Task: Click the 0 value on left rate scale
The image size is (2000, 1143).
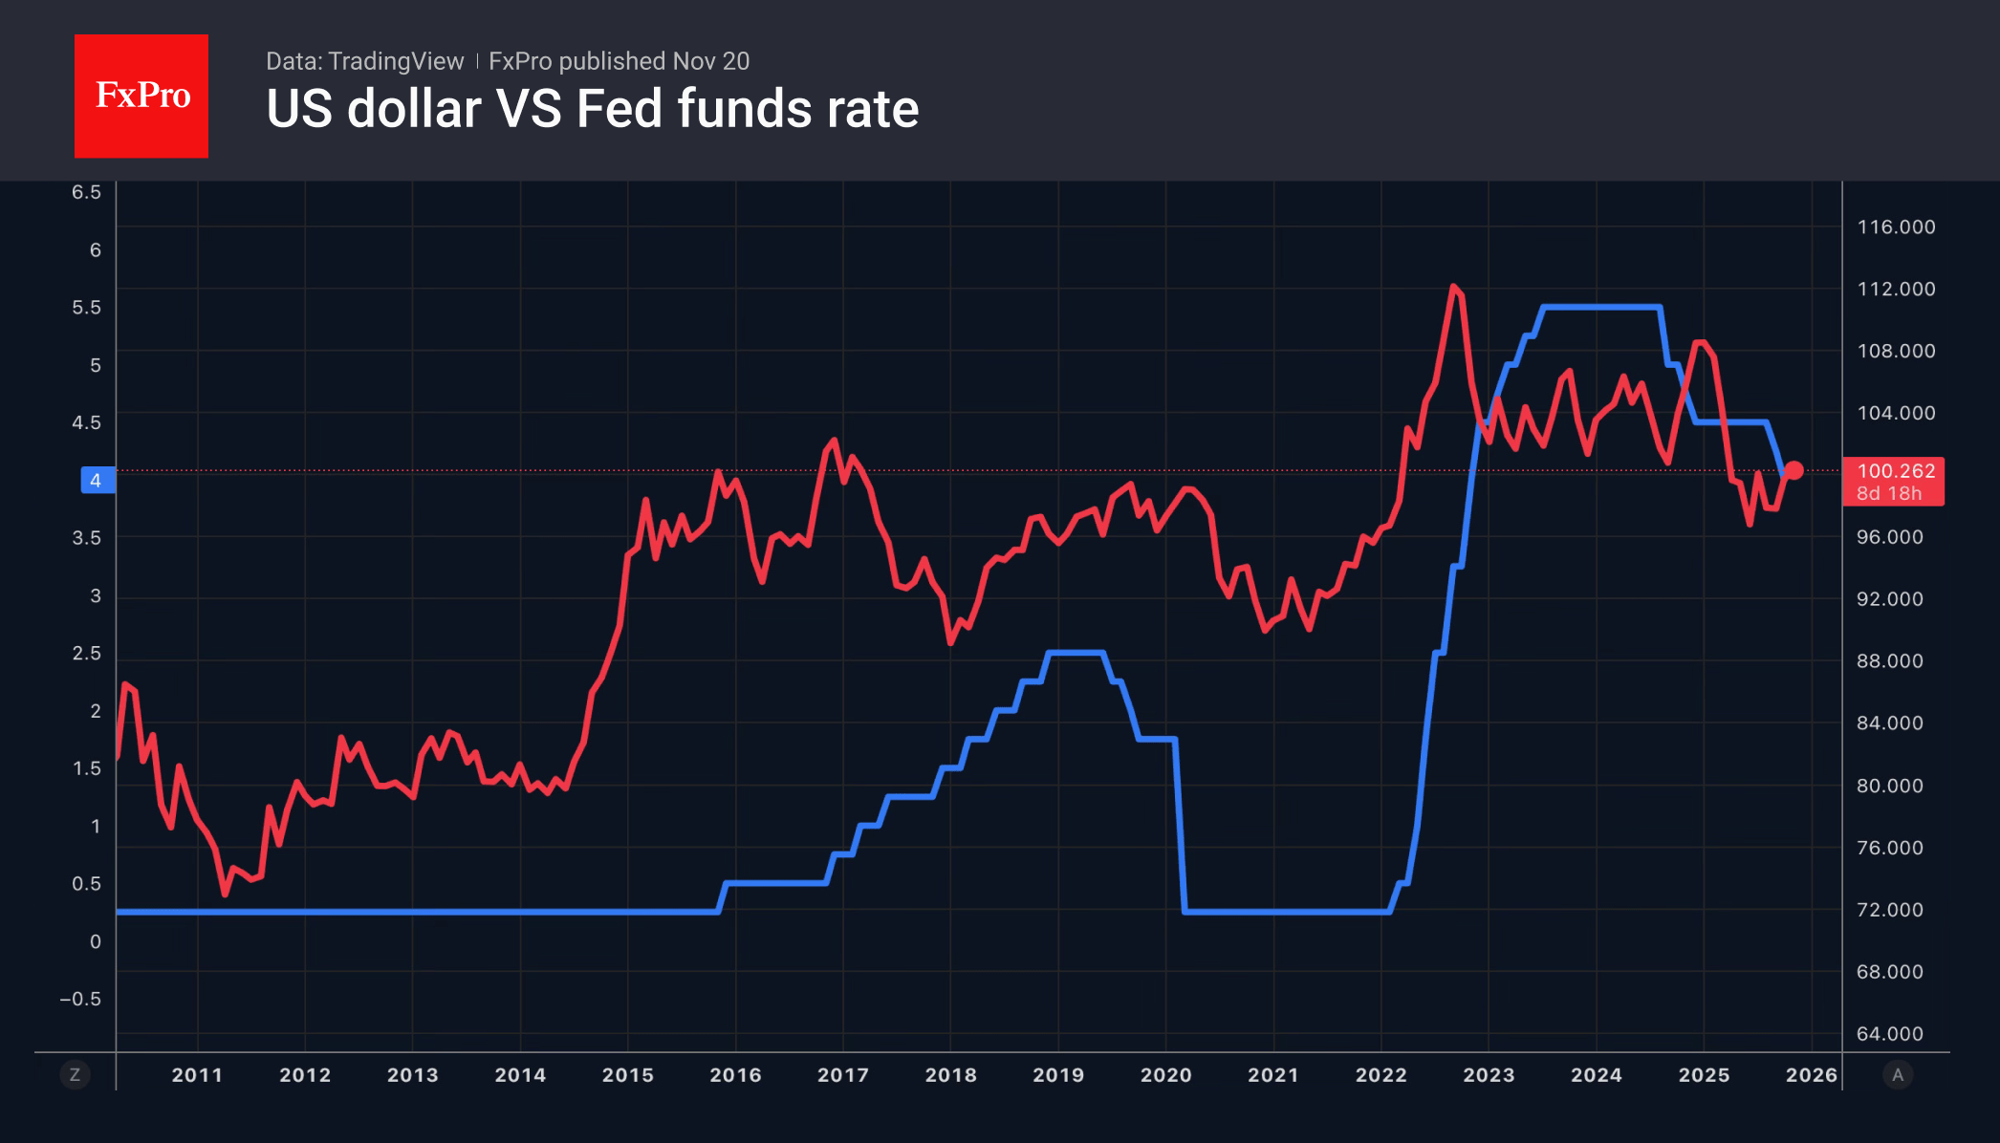Action: point(96,942)
